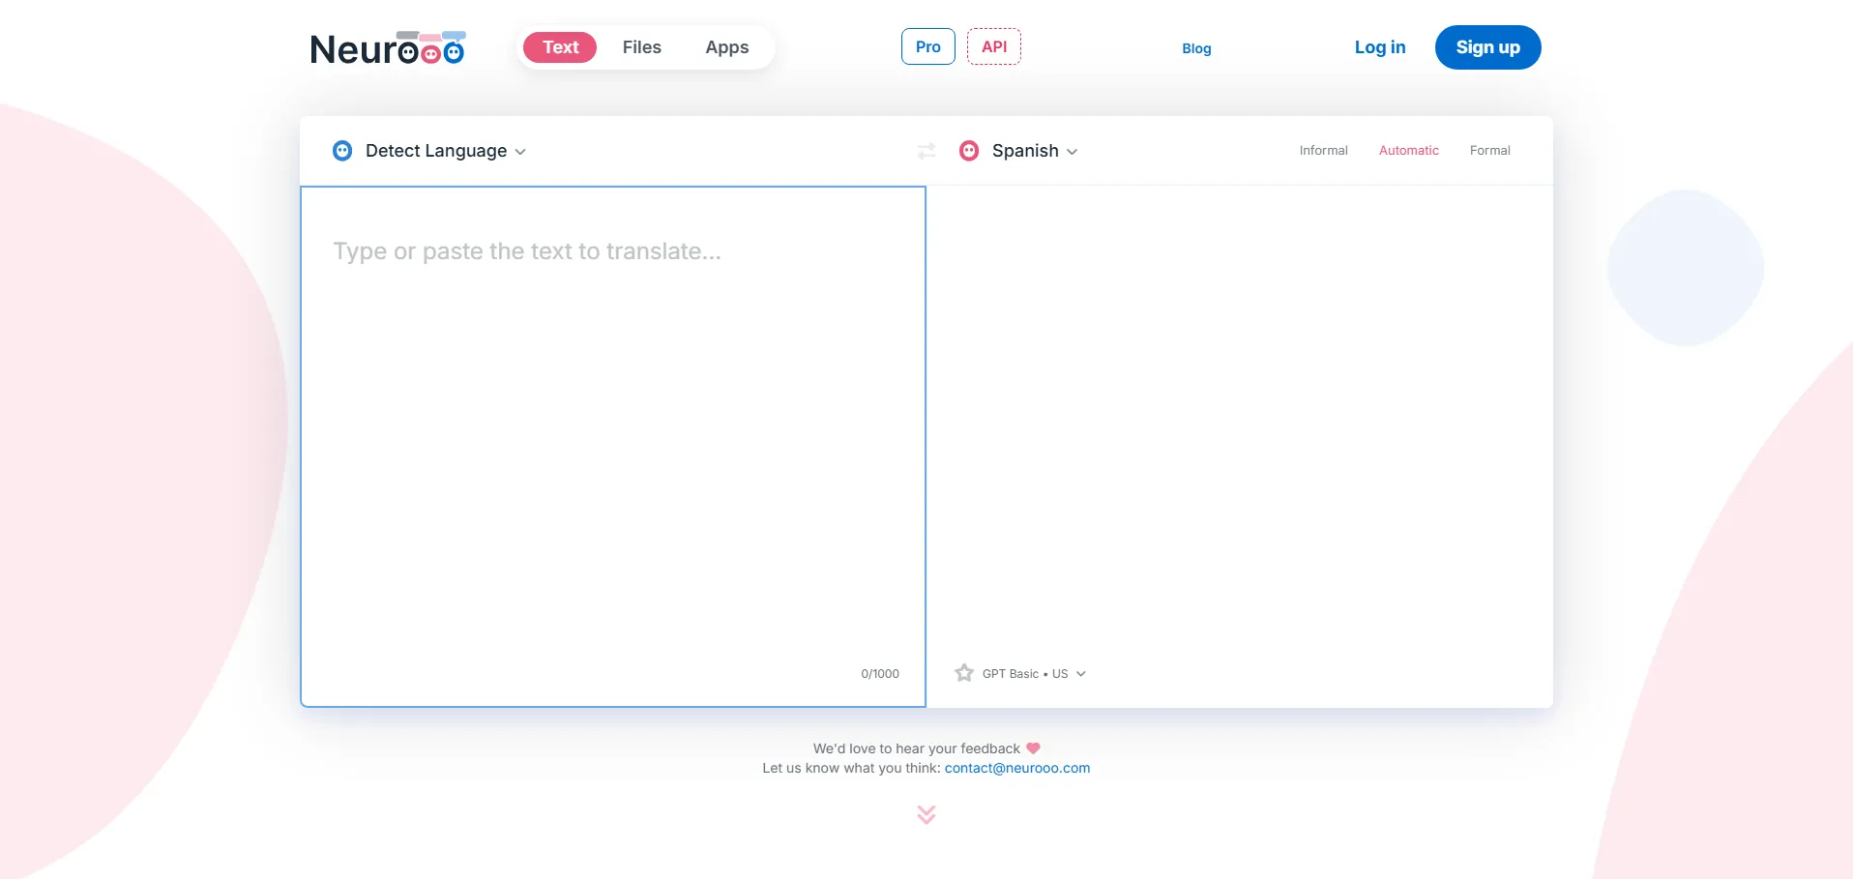Click the swap languages arrows icon
Viewport: 1853px width, 879px height.
pos(926,151)
